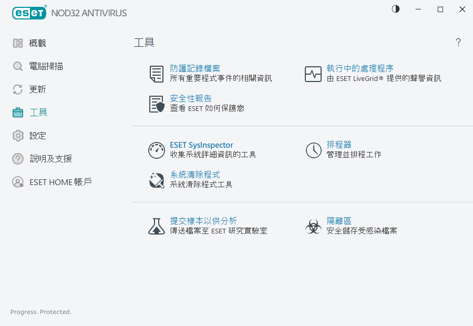Click the text 收集系統詳細資訊的工具
This screenshot has width=473, height=326.
point(213,155)
